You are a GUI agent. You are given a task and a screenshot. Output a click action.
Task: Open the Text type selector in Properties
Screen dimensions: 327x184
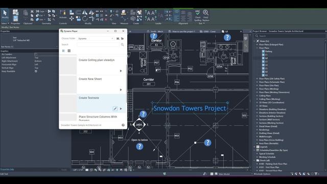pyautogui.click(x=29, y=39)
